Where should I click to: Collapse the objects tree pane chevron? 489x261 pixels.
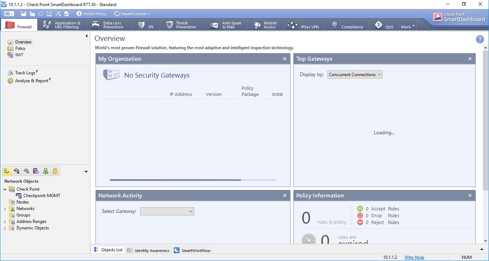[x=86, y=172]
